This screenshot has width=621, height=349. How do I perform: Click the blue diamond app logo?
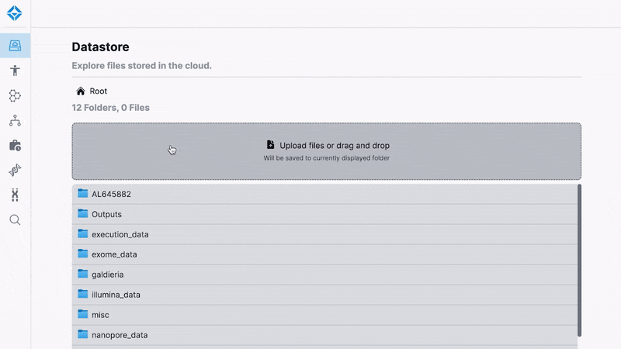(15, 13)
